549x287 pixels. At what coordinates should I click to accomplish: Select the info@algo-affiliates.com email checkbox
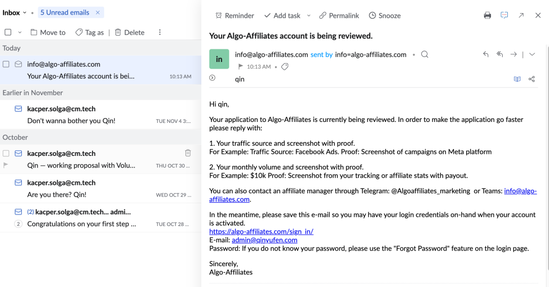pyautogui.click(x=6, y=64)
